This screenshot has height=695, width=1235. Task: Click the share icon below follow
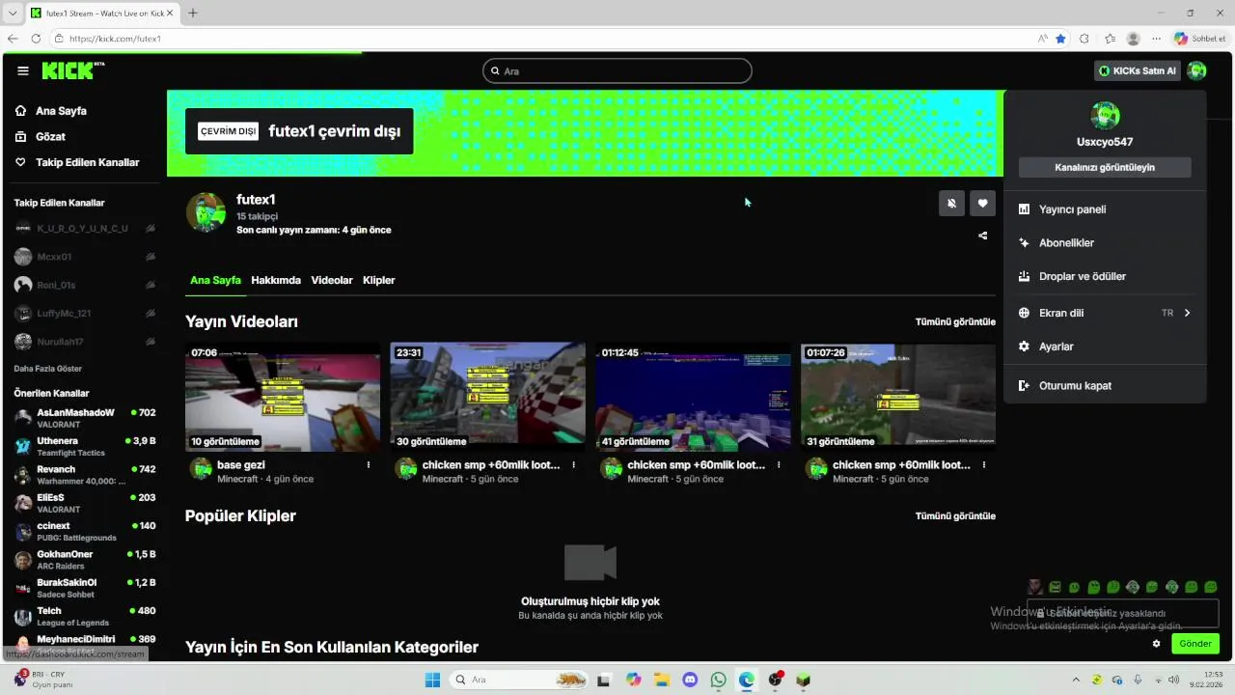[983, 236]
